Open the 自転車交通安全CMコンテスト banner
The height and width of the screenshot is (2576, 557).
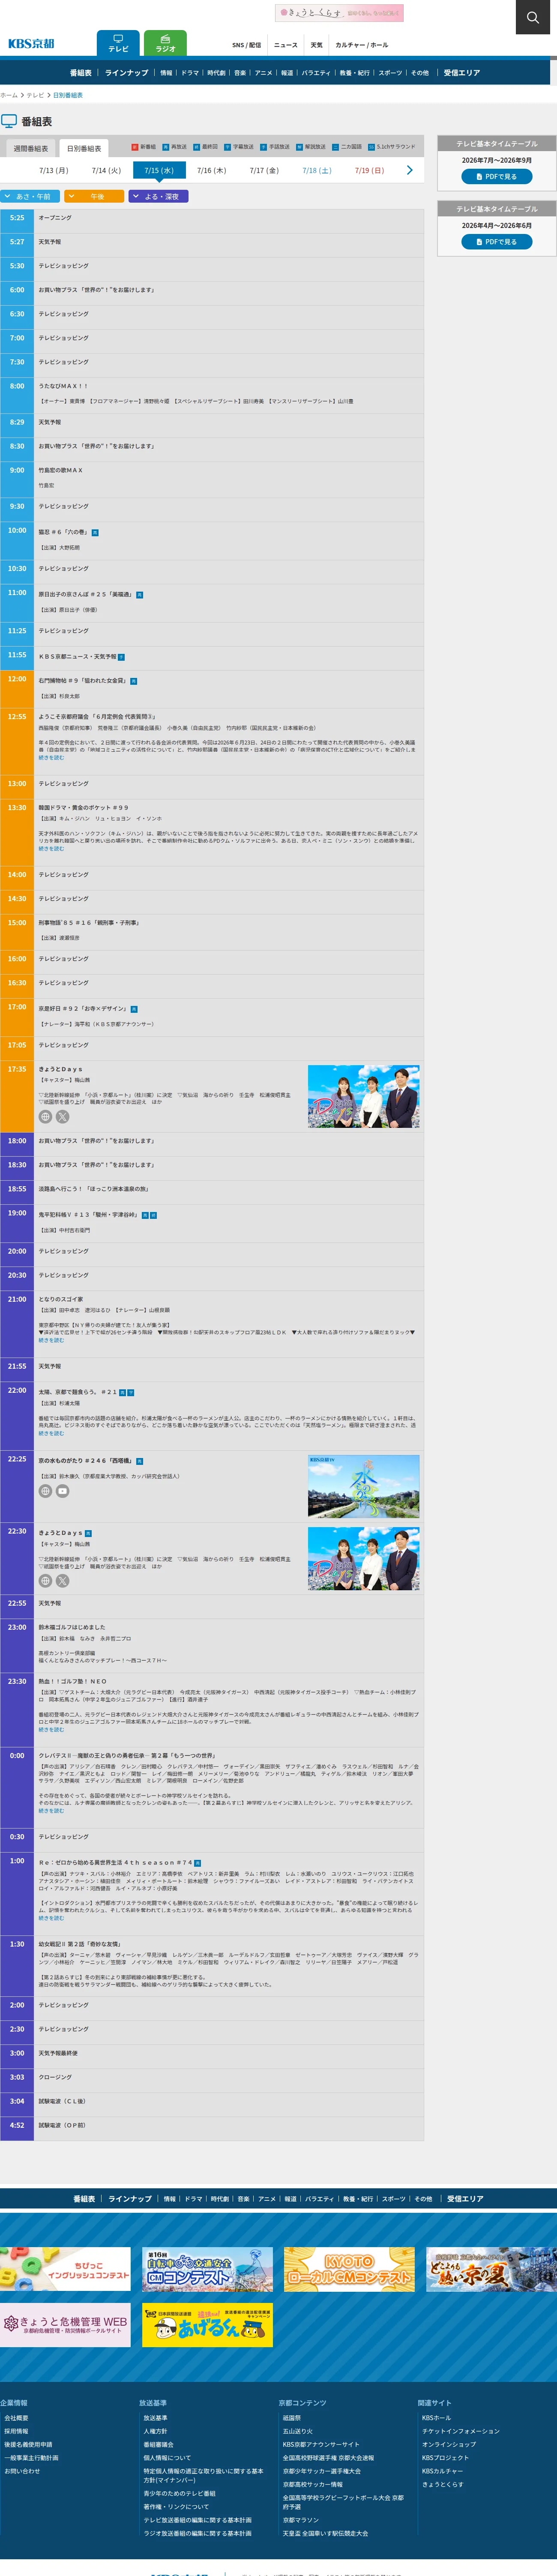pos(208,2270)
